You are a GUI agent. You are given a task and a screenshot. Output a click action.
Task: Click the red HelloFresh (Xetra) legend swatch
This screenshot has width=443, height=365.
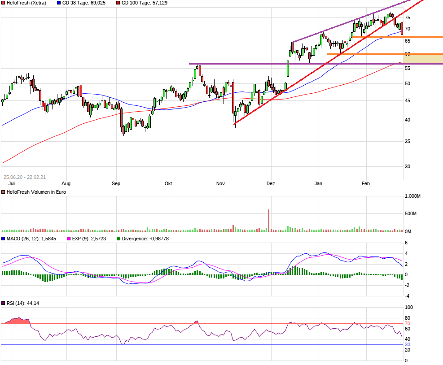(x=4, y=3)
